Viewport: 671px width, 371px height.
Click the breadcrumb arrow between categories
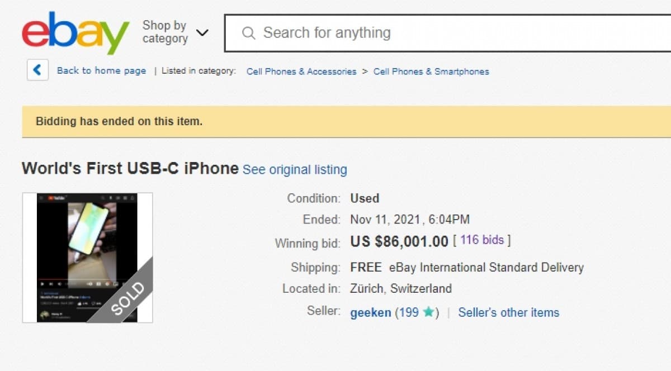point(365,72)
